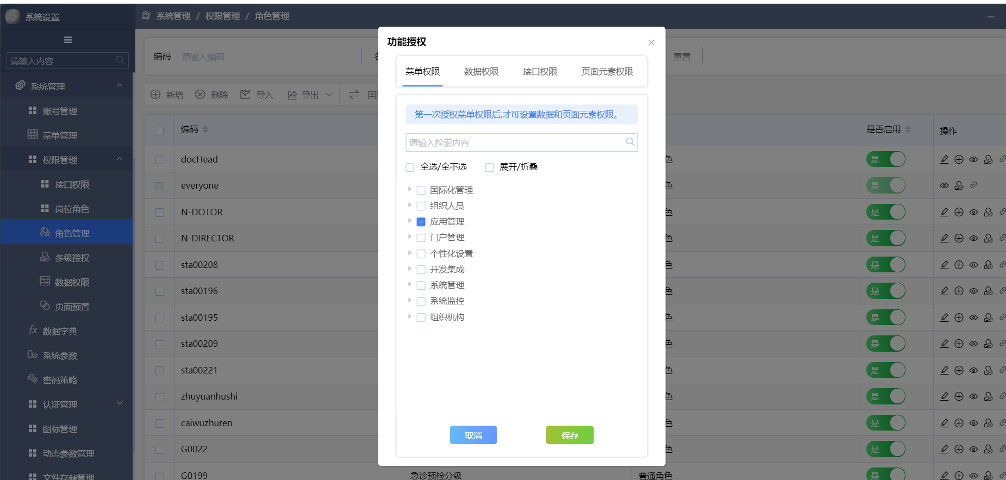1006x480 pixels.
Task: Switch to the 数据权限 tab
Action: [482, 72]
